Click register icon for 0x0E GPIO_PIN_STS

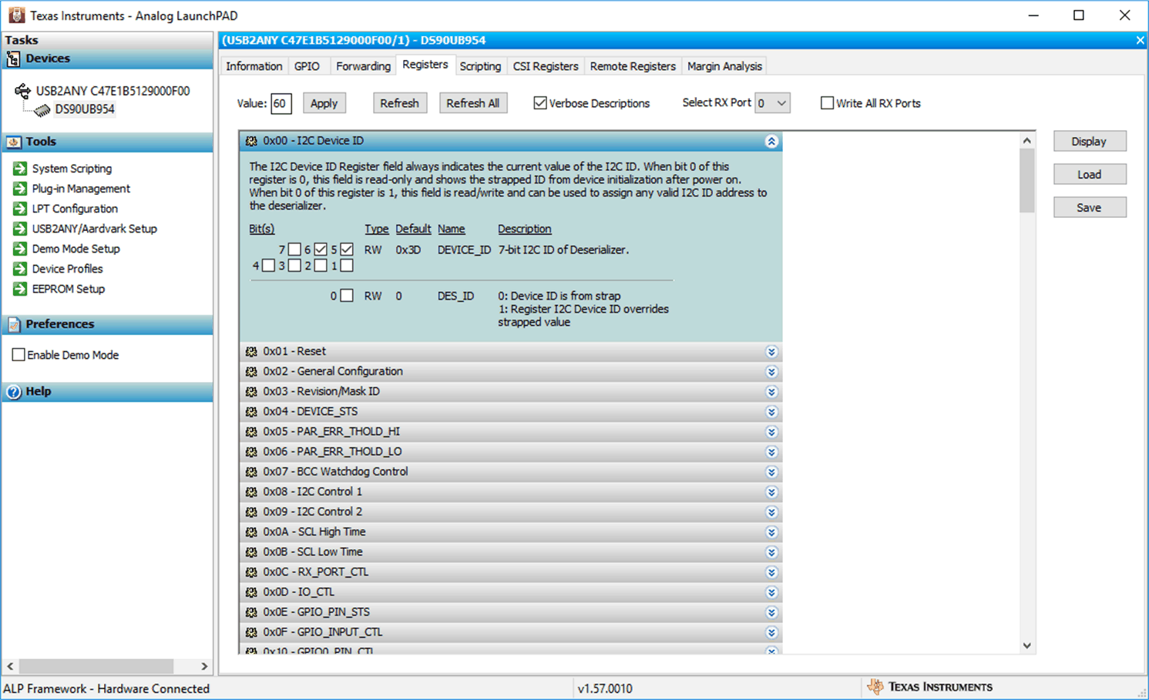pyautogui.click(x=251, y=611)
